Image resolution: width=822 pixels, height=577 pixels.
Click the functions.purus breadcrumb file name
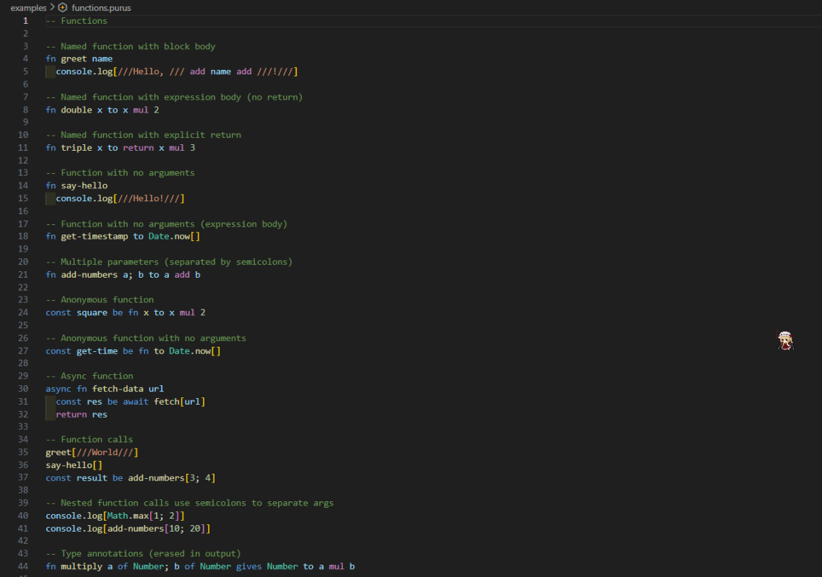coord(101,8)
